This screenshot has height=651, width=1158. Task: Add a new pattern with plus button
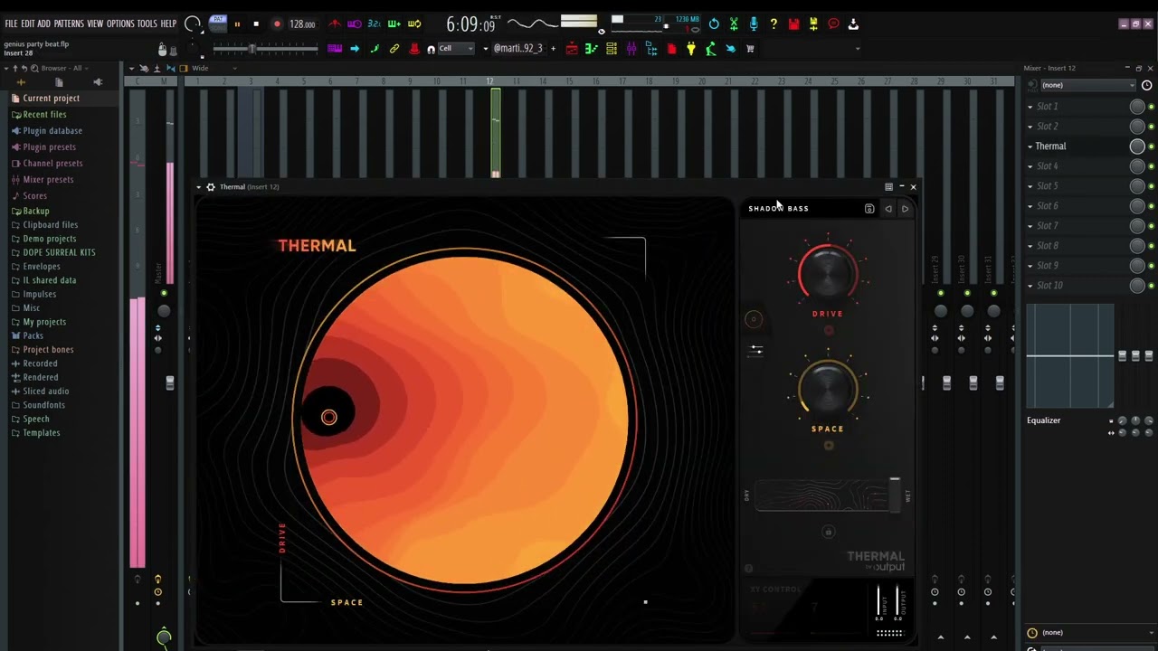pos(554,49)
